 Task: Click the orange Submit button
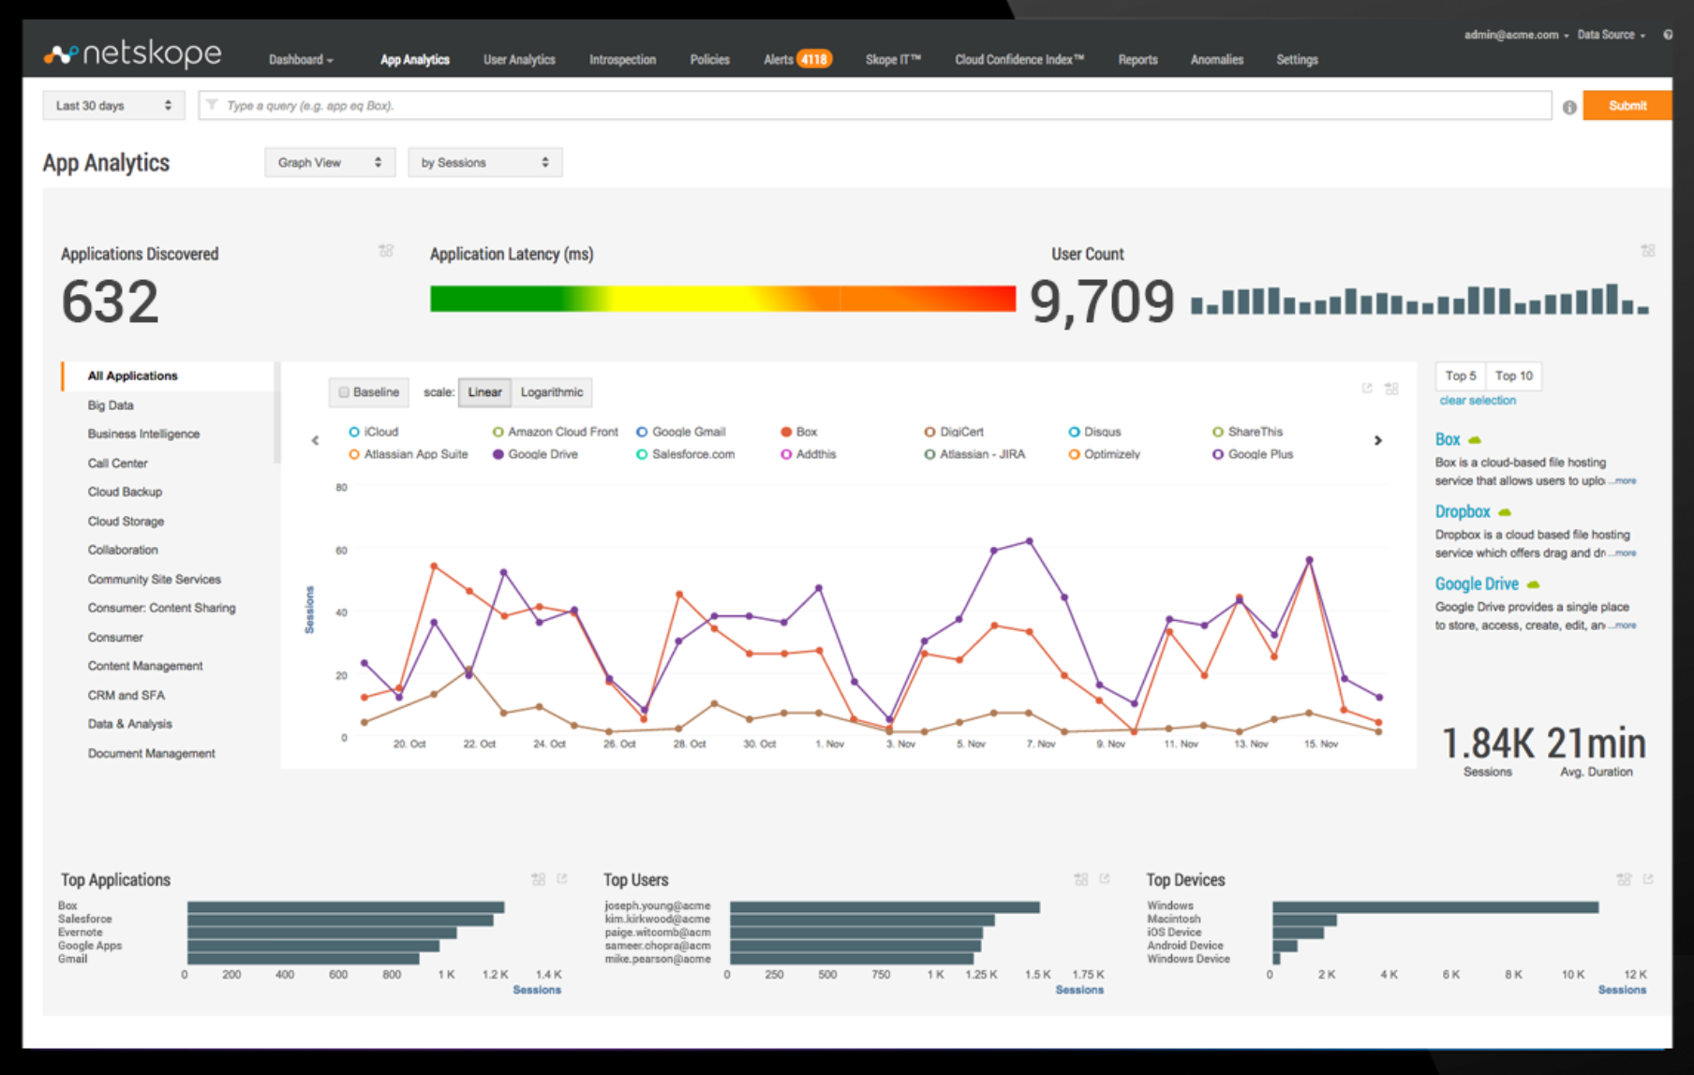point(1627,106)
